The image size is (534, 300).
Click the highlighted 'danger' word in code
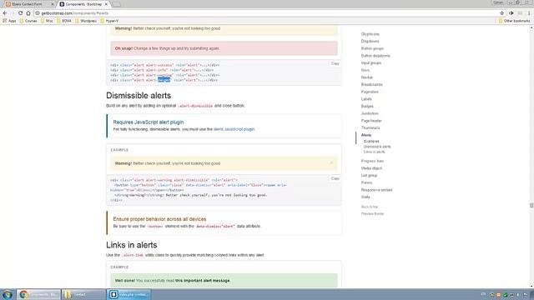tap(164, 80)
